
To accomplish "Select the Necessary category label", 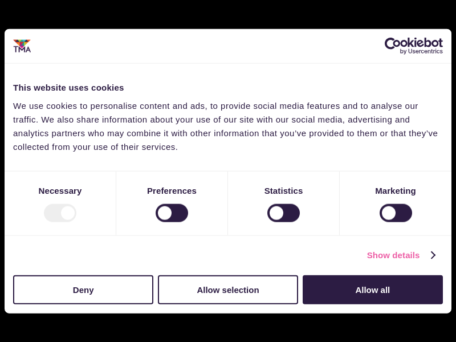I will pyautogui.click(x=60, y=191).
